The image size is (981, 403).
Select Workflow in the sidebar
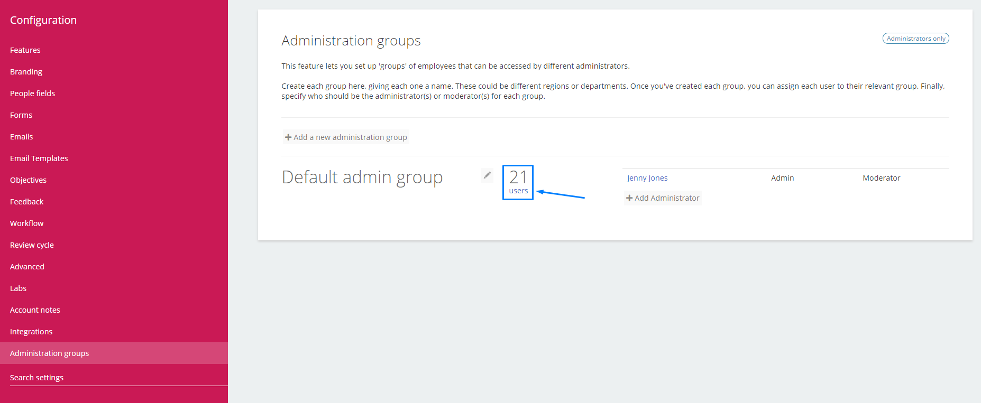click(26, 223)
